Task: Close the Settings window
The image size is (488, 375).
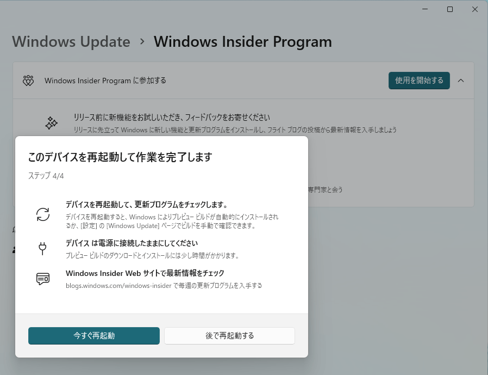Action: [x=474, y=9]
